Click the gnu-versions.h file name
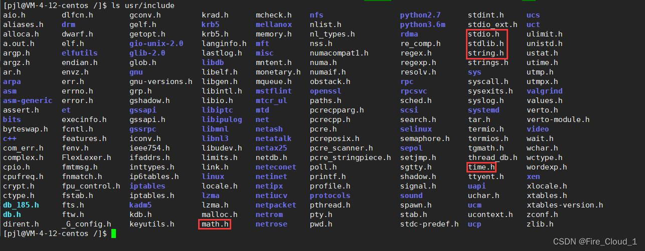 pos(161,81)
